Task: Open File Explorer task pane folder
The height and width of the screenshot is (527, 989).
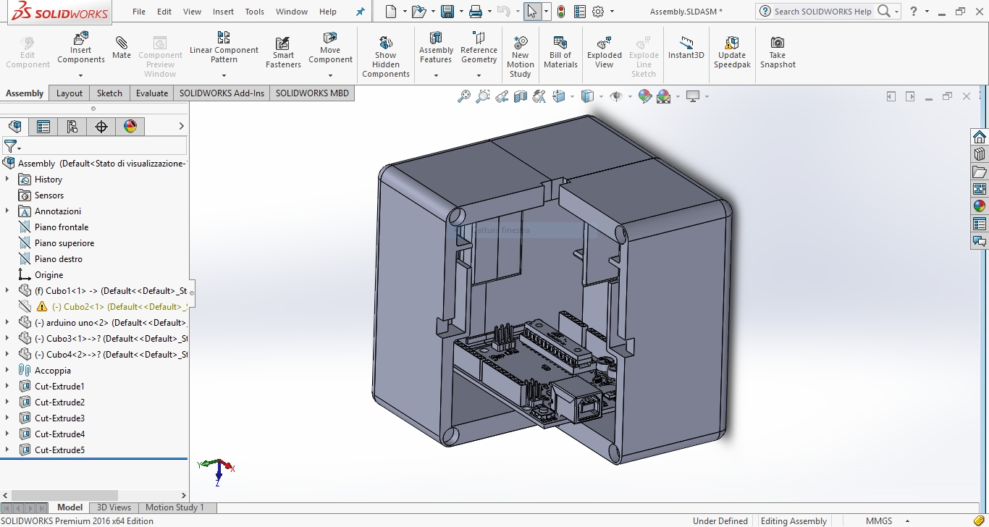Action: [980, 172]
